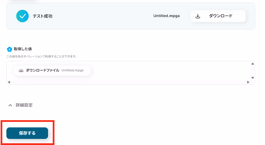Click the scroll left arrow in values box
Viewport: 265px width, 145px height.
[9, 82]
